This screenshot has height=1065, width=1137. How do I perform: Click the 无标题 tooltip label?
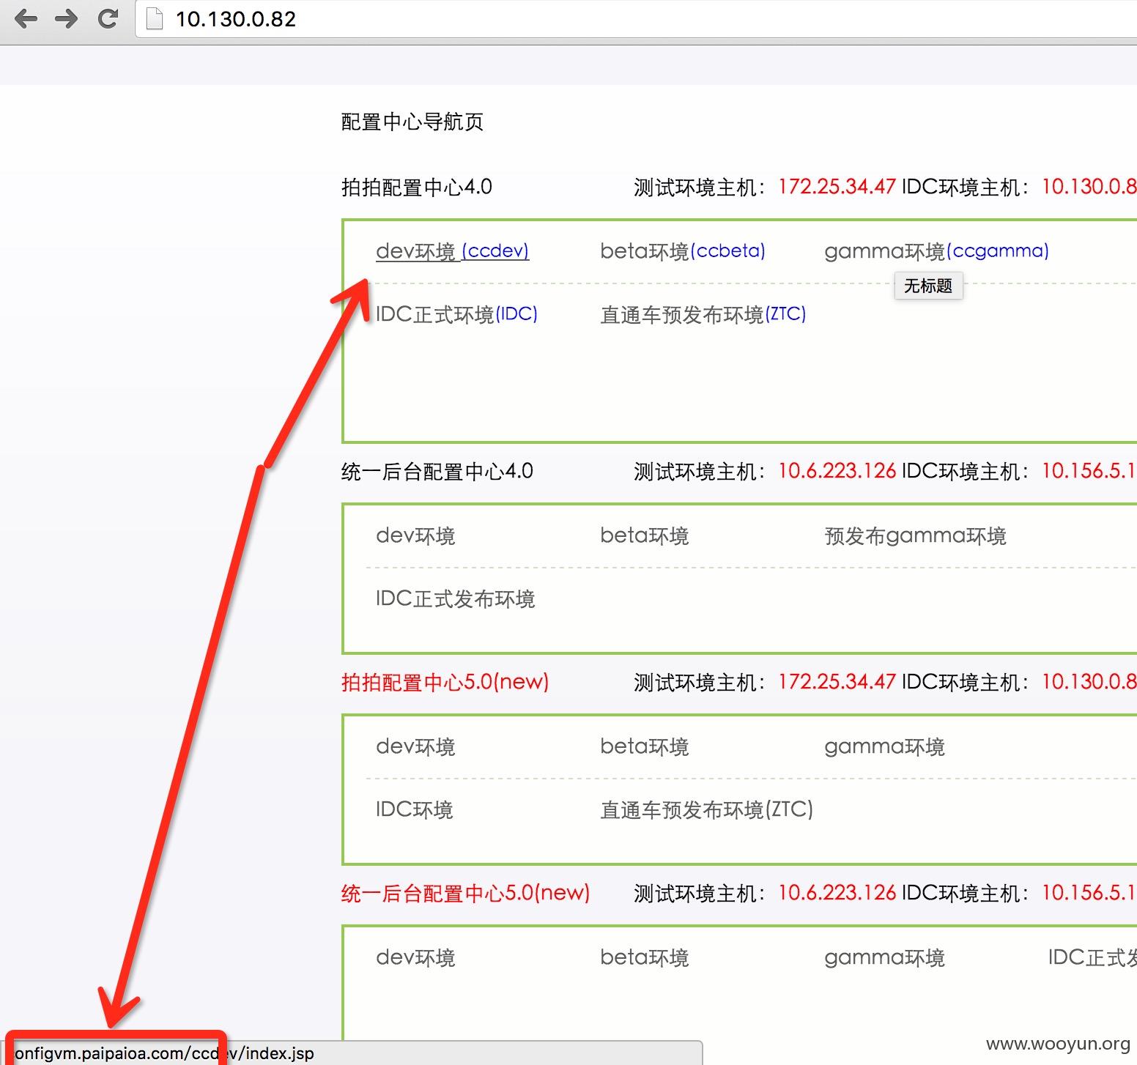pos(928,286)
